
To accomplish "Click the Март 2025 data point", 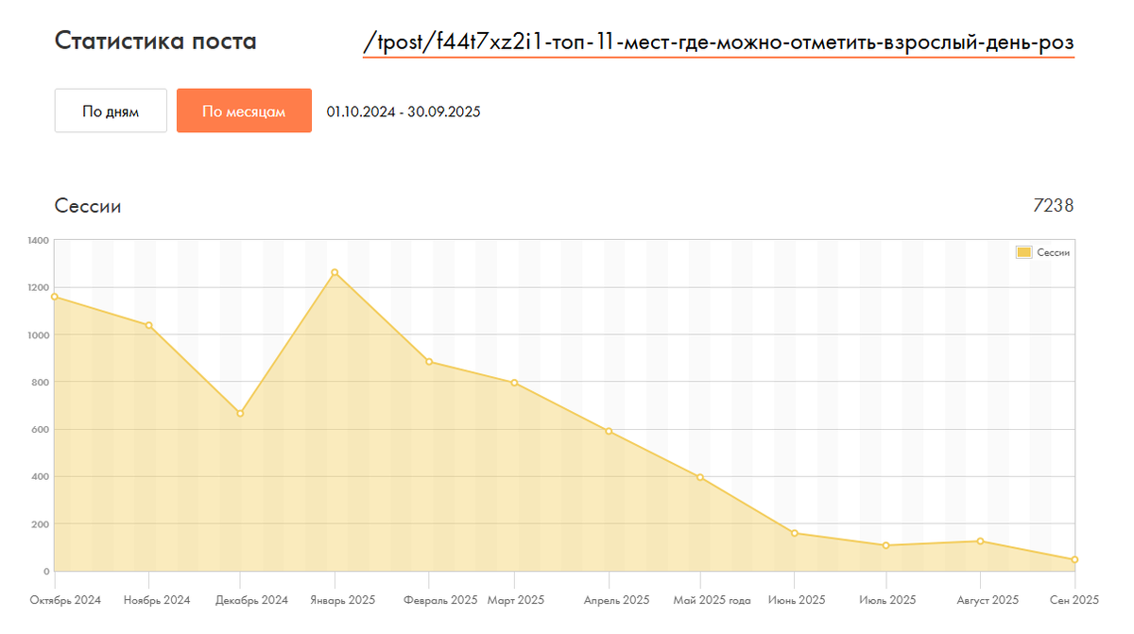I will coord(514,383).
